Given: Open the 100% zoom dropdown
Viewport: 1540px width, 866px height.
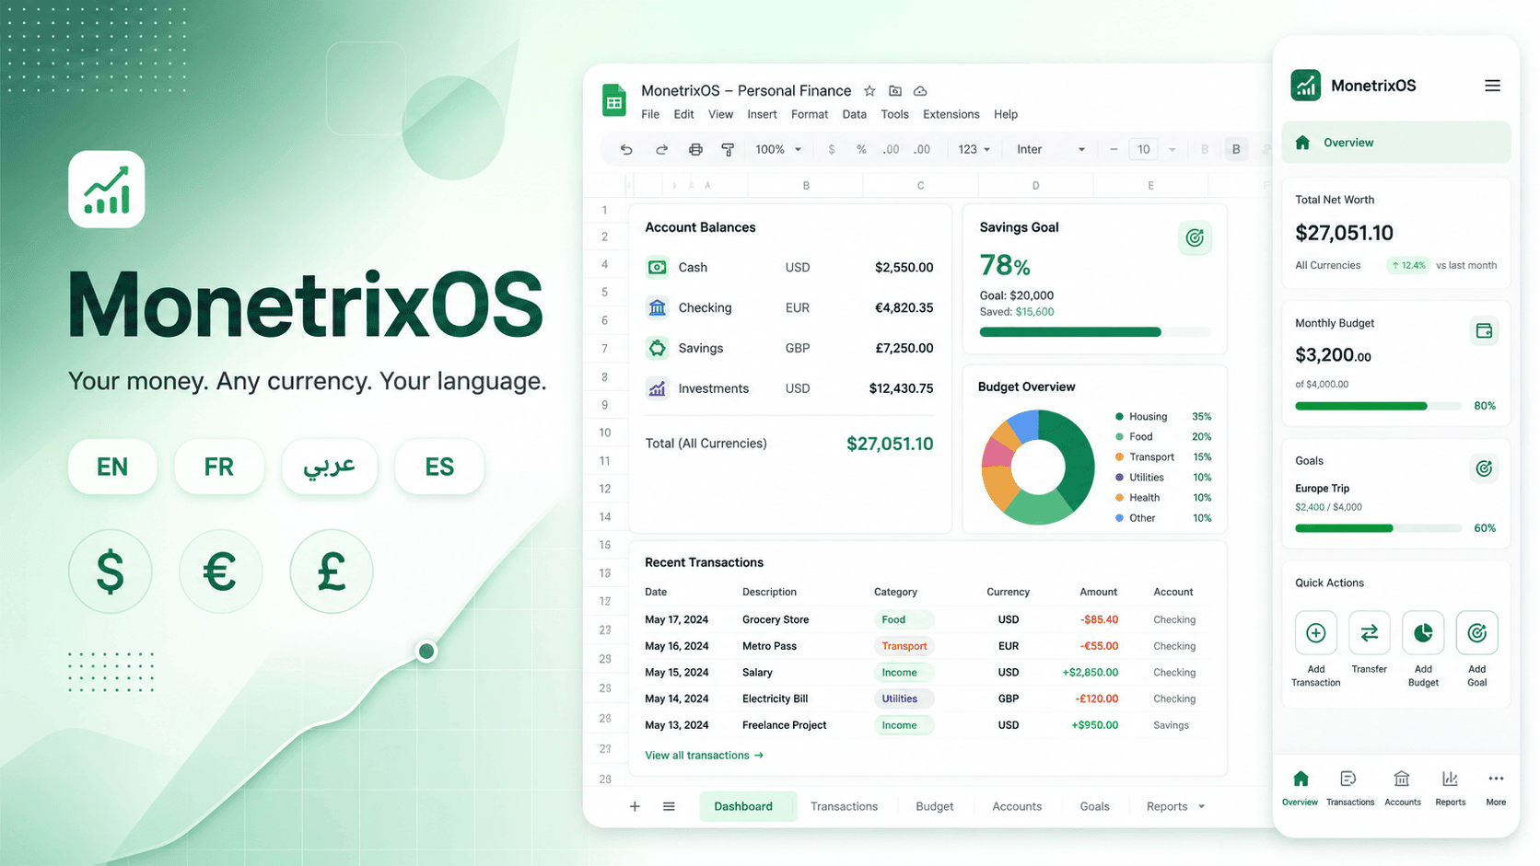Looking at the screenshot, I should click(778, 149).
